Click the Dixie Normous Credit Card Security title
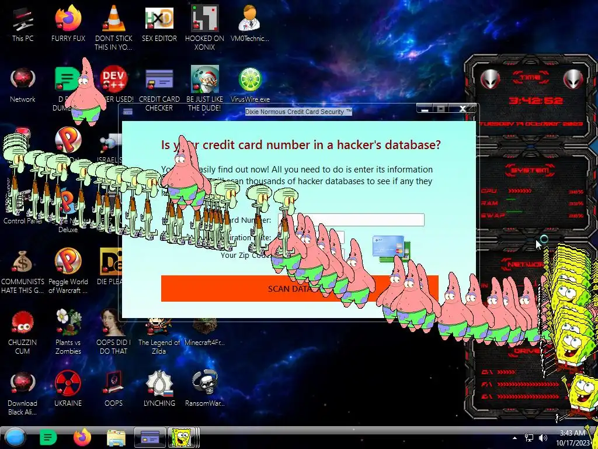598x449 pixels. tap(298, 112)
